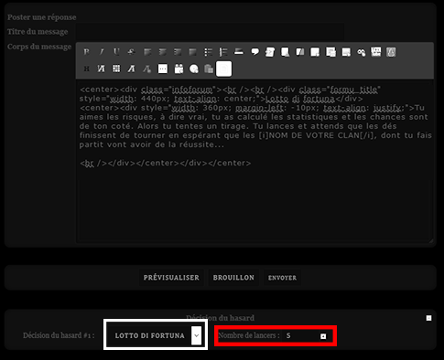The width and height of the screenshot is (444, 360).
Task: Toggle source code editing mode
Action: (224, 69)
